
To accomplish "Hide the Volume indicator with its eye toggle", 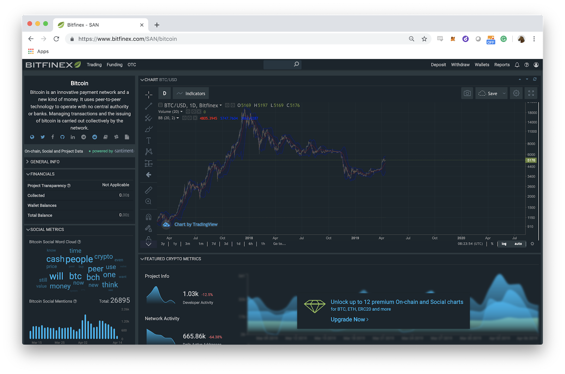I will [x=188, y=111].
